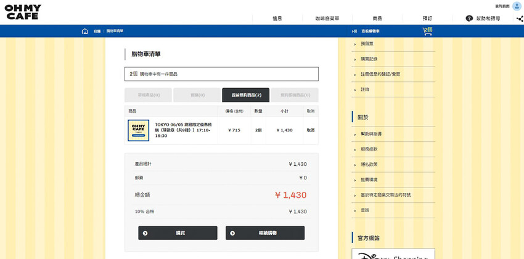Open the 咖啡廳菜單 menu
524x259 pixels.
pyautogui.click(x=327, y=18)
